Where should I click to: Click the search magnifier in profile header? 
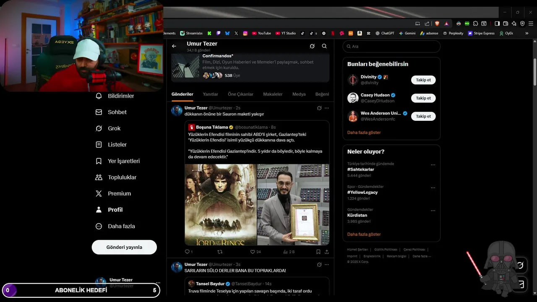324,46
